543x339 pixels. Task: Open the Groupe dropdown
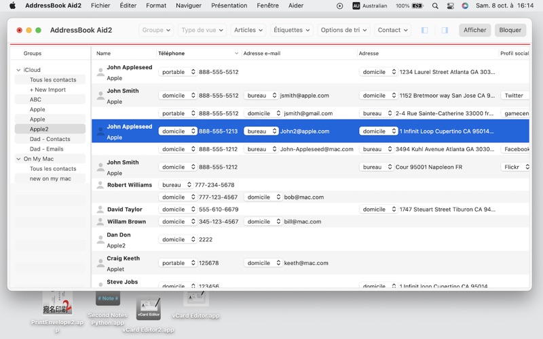156,30
